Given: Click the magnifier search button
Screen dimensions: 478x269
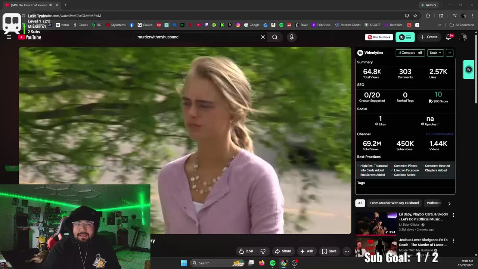Looking at the screenshot, I should coord(275,37).
